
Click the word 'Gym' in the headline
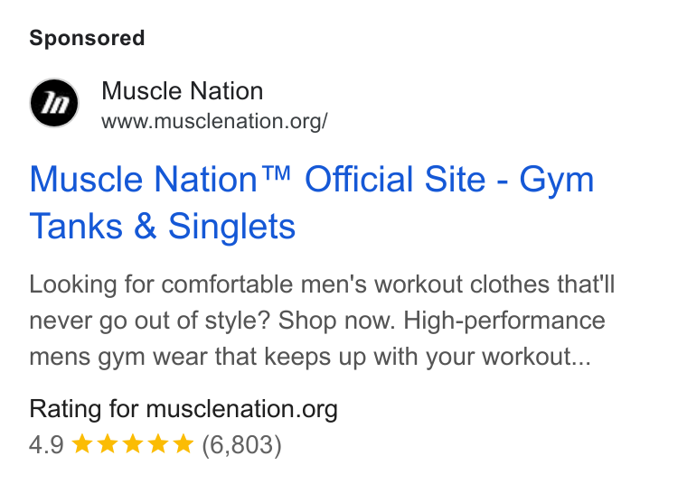(557, 181)
